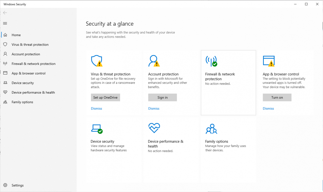Click the large antenna icon on Firewall card
323x192 pixels.
click(x=211, y=61)
